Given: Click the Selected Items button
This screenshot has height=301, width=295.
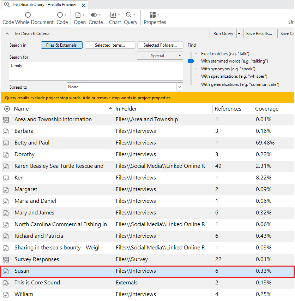Looking at the screenshot, I should click(110, 45).
